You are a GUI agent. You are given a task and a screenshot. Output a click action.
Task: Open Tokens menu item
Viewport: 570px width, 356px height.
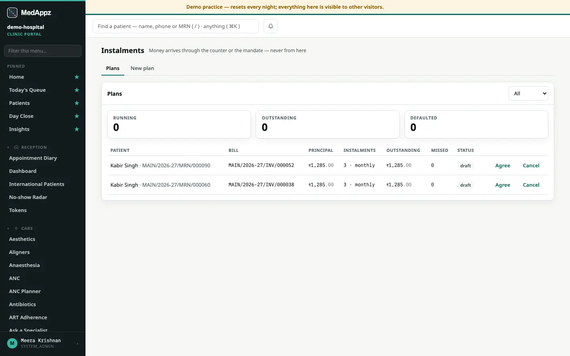[x=18, y=210]
